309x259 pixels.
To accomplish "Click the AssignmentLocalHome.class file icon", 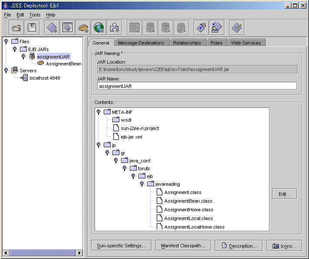I will coord(159,227).
